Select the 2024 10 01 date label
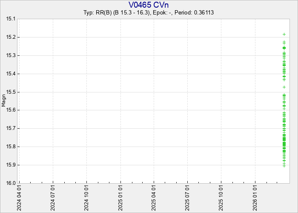The image size is (298, 213). (87, 198)
